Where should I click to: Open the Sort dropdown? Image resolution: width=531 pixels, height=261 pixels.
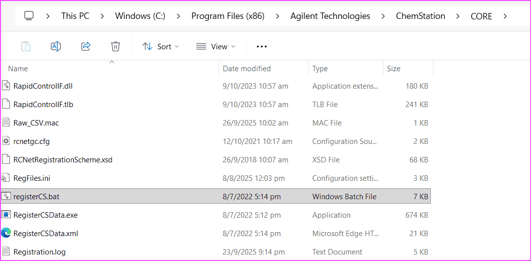click(x=160, y=47)
